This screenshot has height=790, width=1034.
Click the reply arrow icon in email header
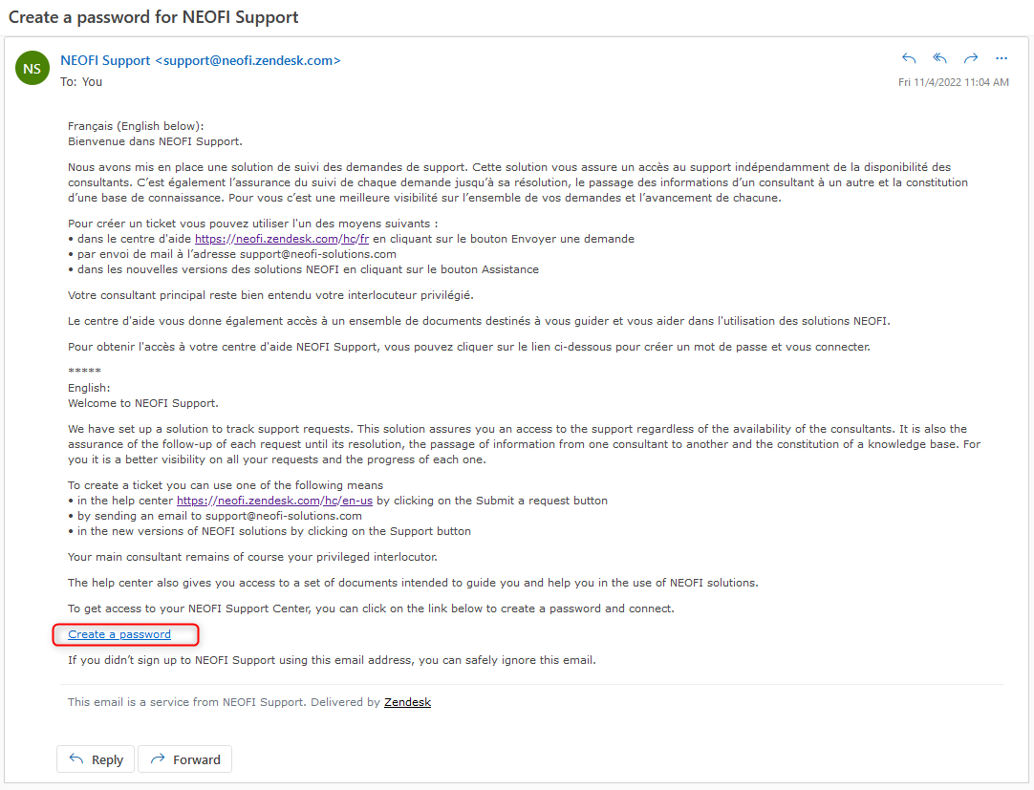(909, 58)
